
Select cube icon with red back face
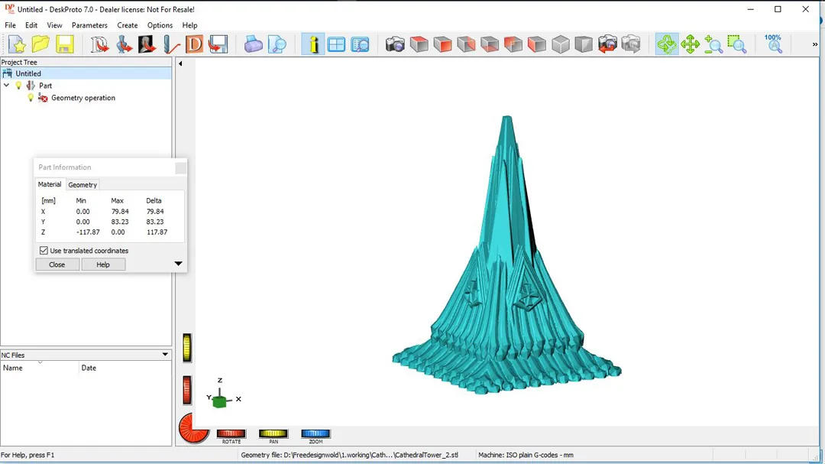point(513,44)
